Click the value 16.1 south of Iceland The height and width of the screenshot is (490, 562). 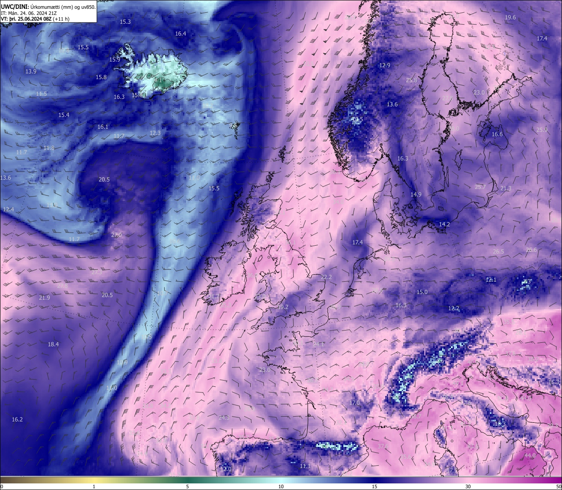pos(103,127)
